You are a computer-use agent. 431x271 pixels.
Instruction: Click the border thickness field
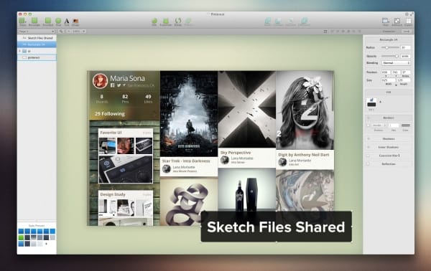coord(394,125)
